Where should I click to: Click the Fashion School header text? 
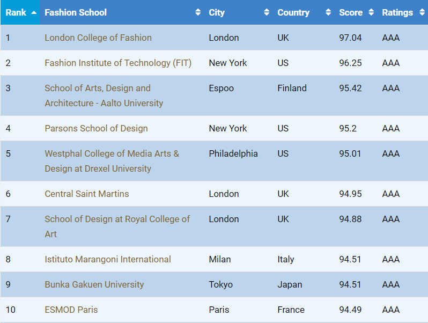pyautogui.click(x=76, y=12)
